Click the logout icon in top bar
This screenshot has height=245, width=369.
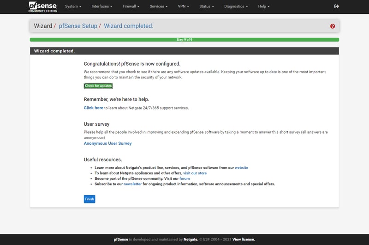coord(336,6)
